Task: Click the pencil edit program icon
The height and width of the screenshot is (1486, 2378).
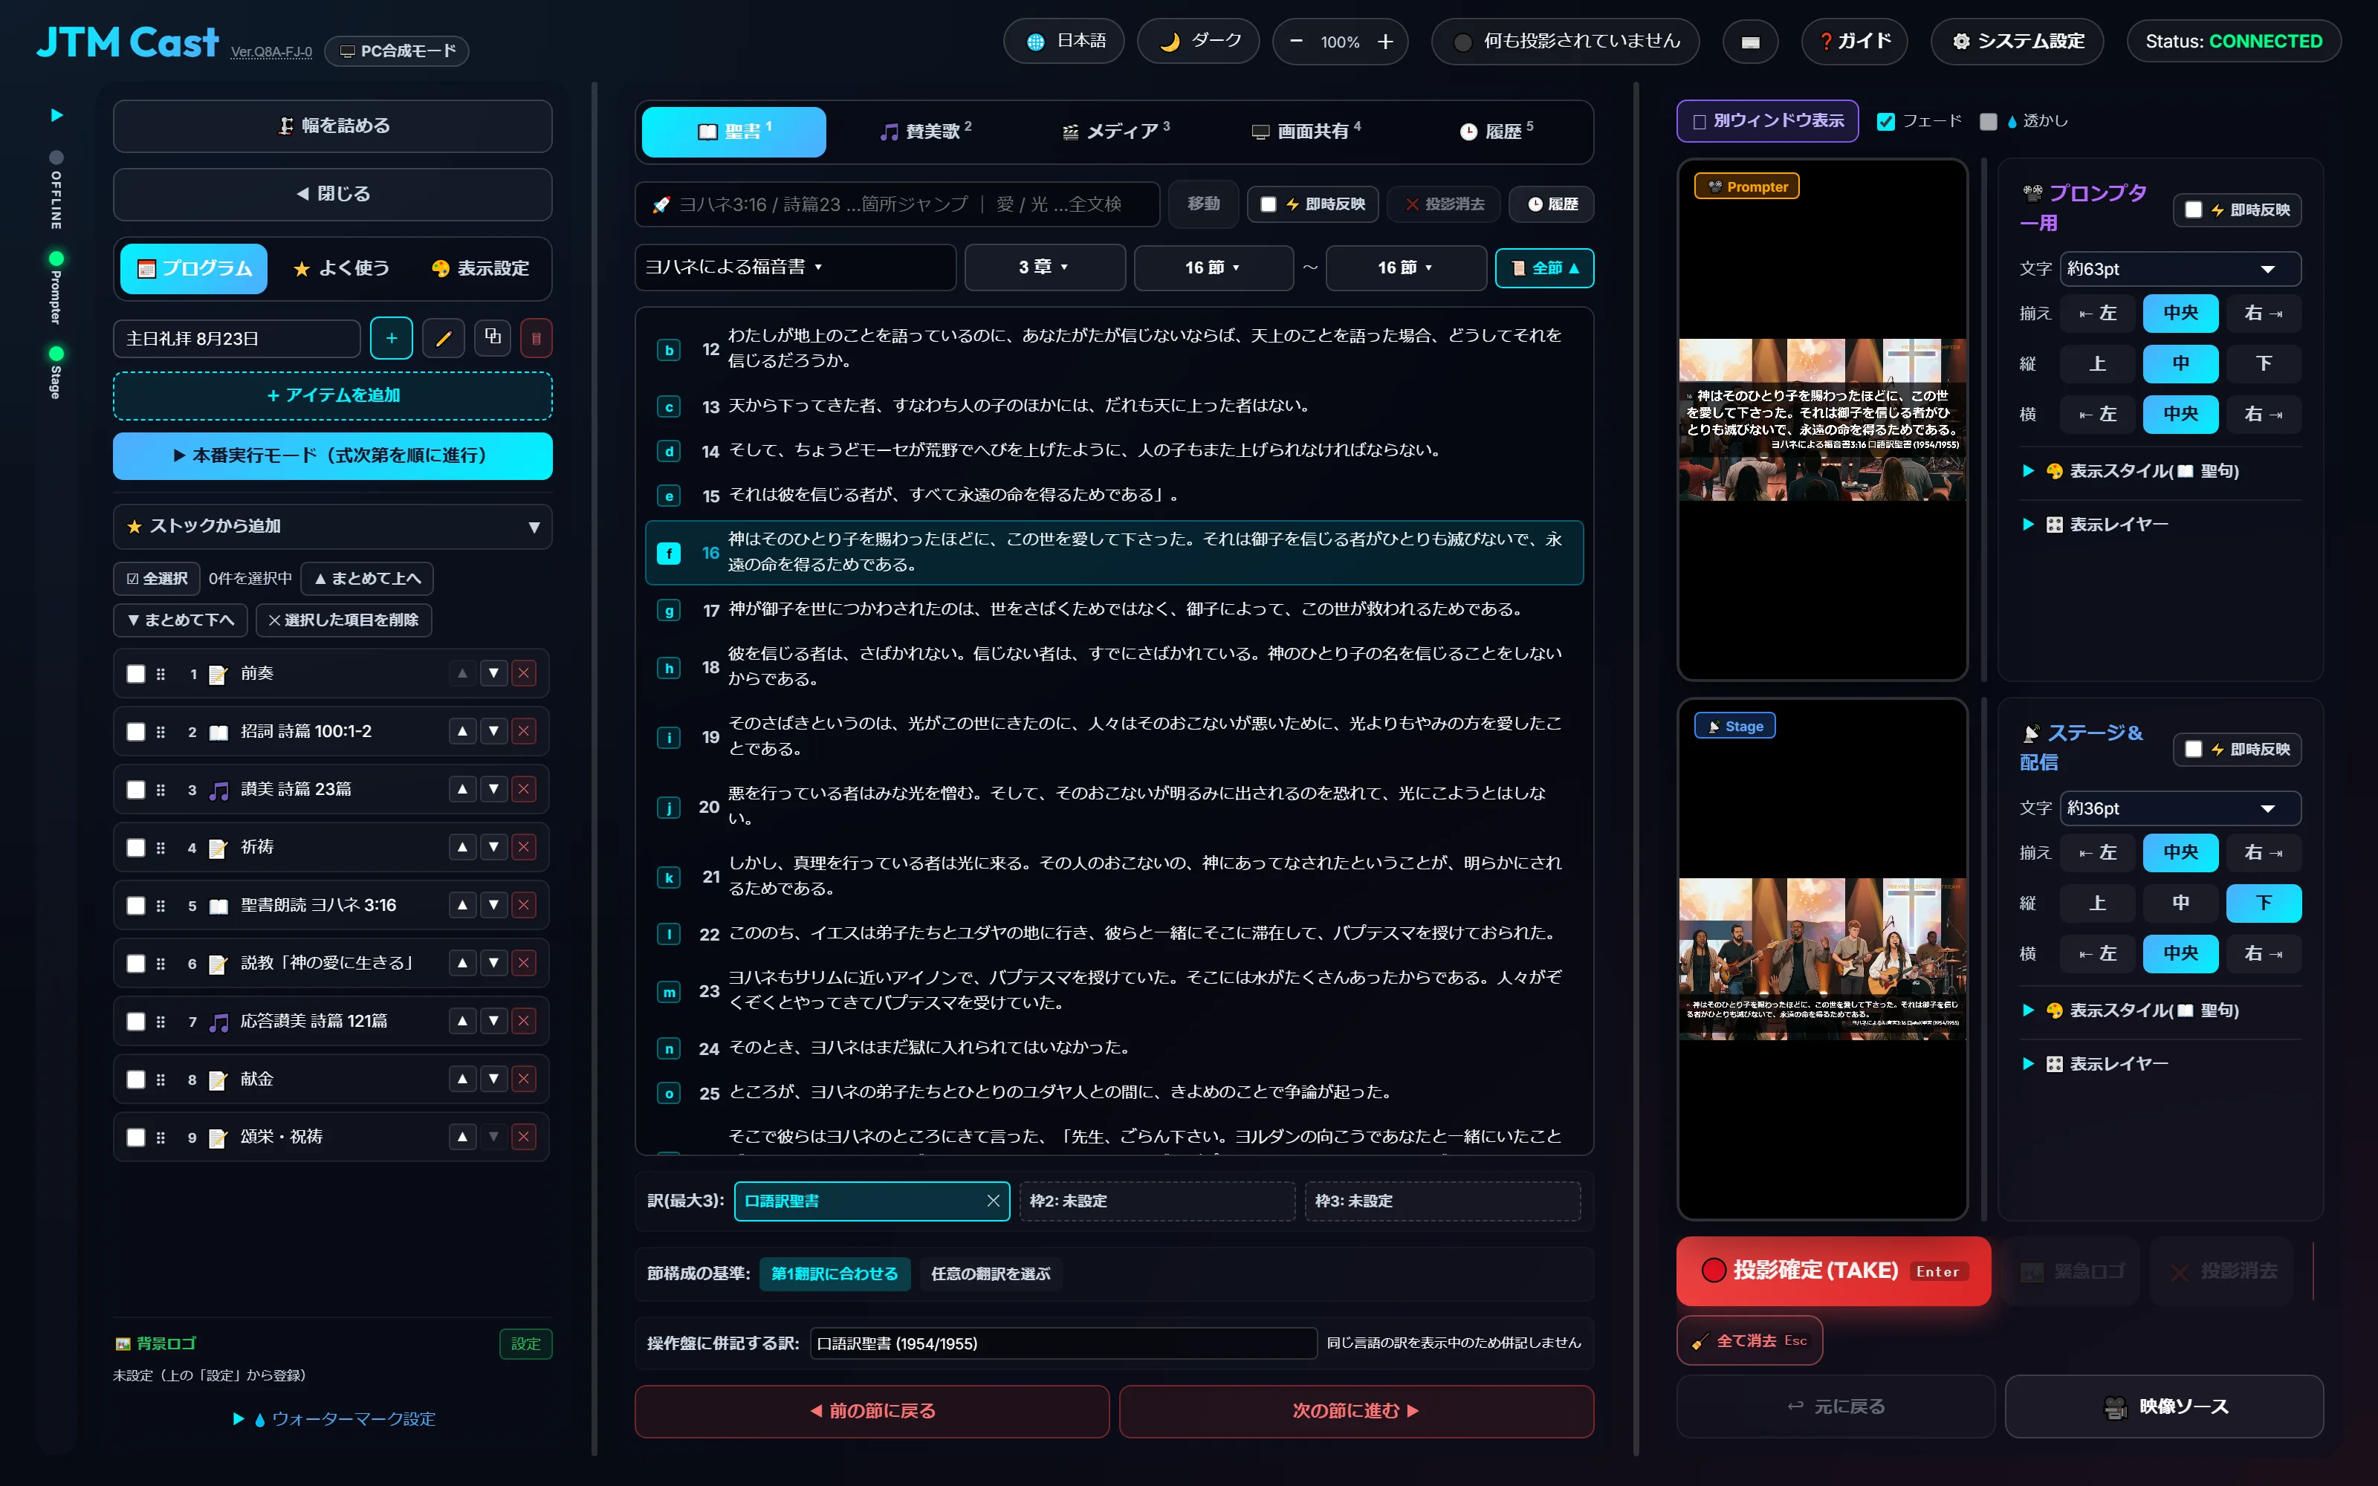Action: click(x=443, y=338)
